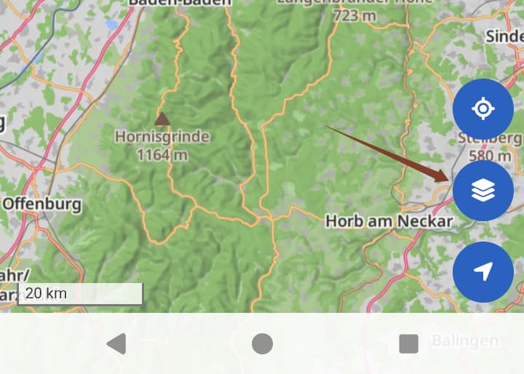Tap the faded Balingen label
524x374 pixels.
[x=465, y=341]
